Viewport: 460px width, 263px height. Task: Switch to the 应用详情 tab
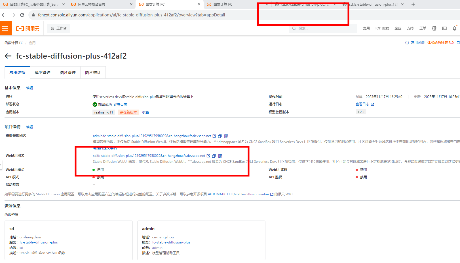pyautogui.click(x=17, y=72)
